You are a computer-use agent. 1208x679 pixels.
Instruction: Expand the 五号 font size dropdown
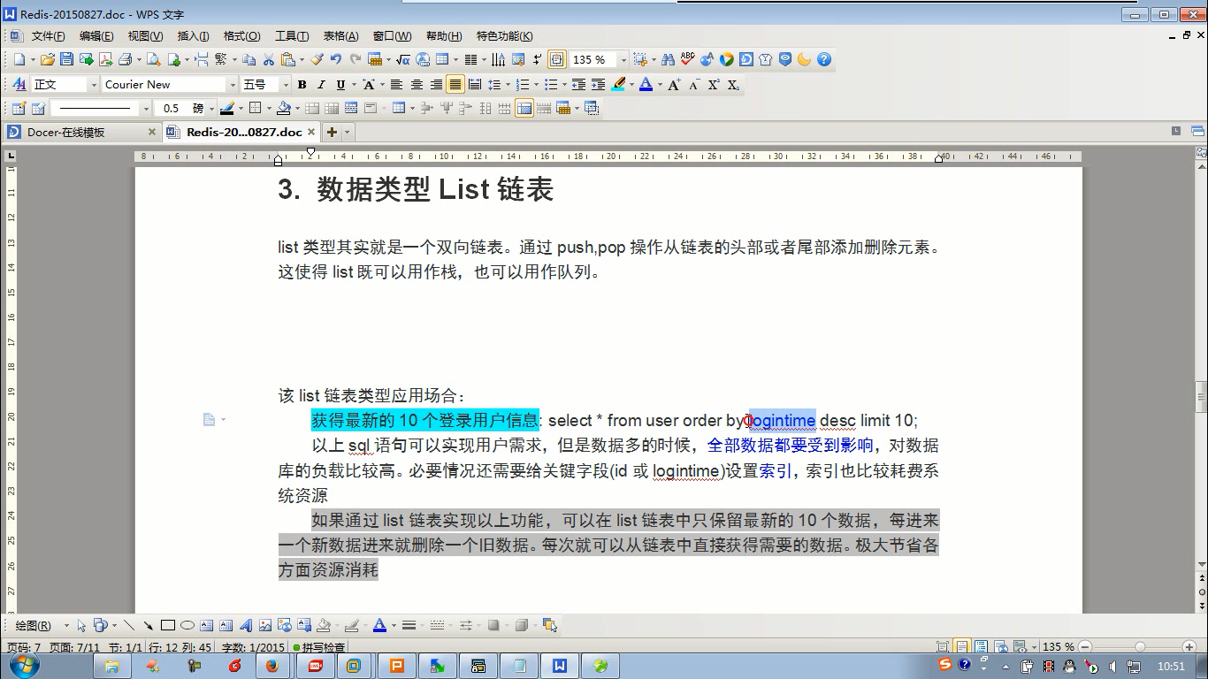[285, 85]
